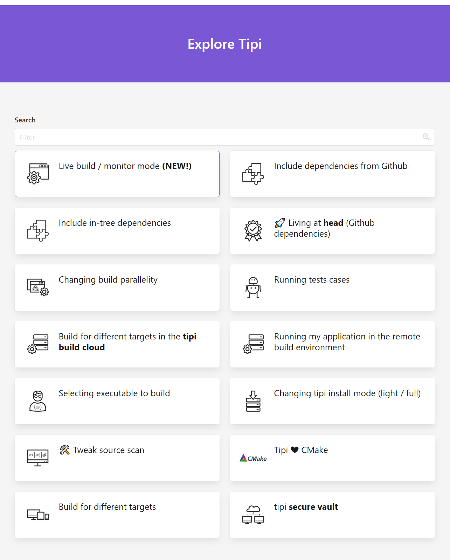This screenshot has height=560, width=450.
Task: Click the multi-device icon for Build targets
Action: tap(38, 515)
